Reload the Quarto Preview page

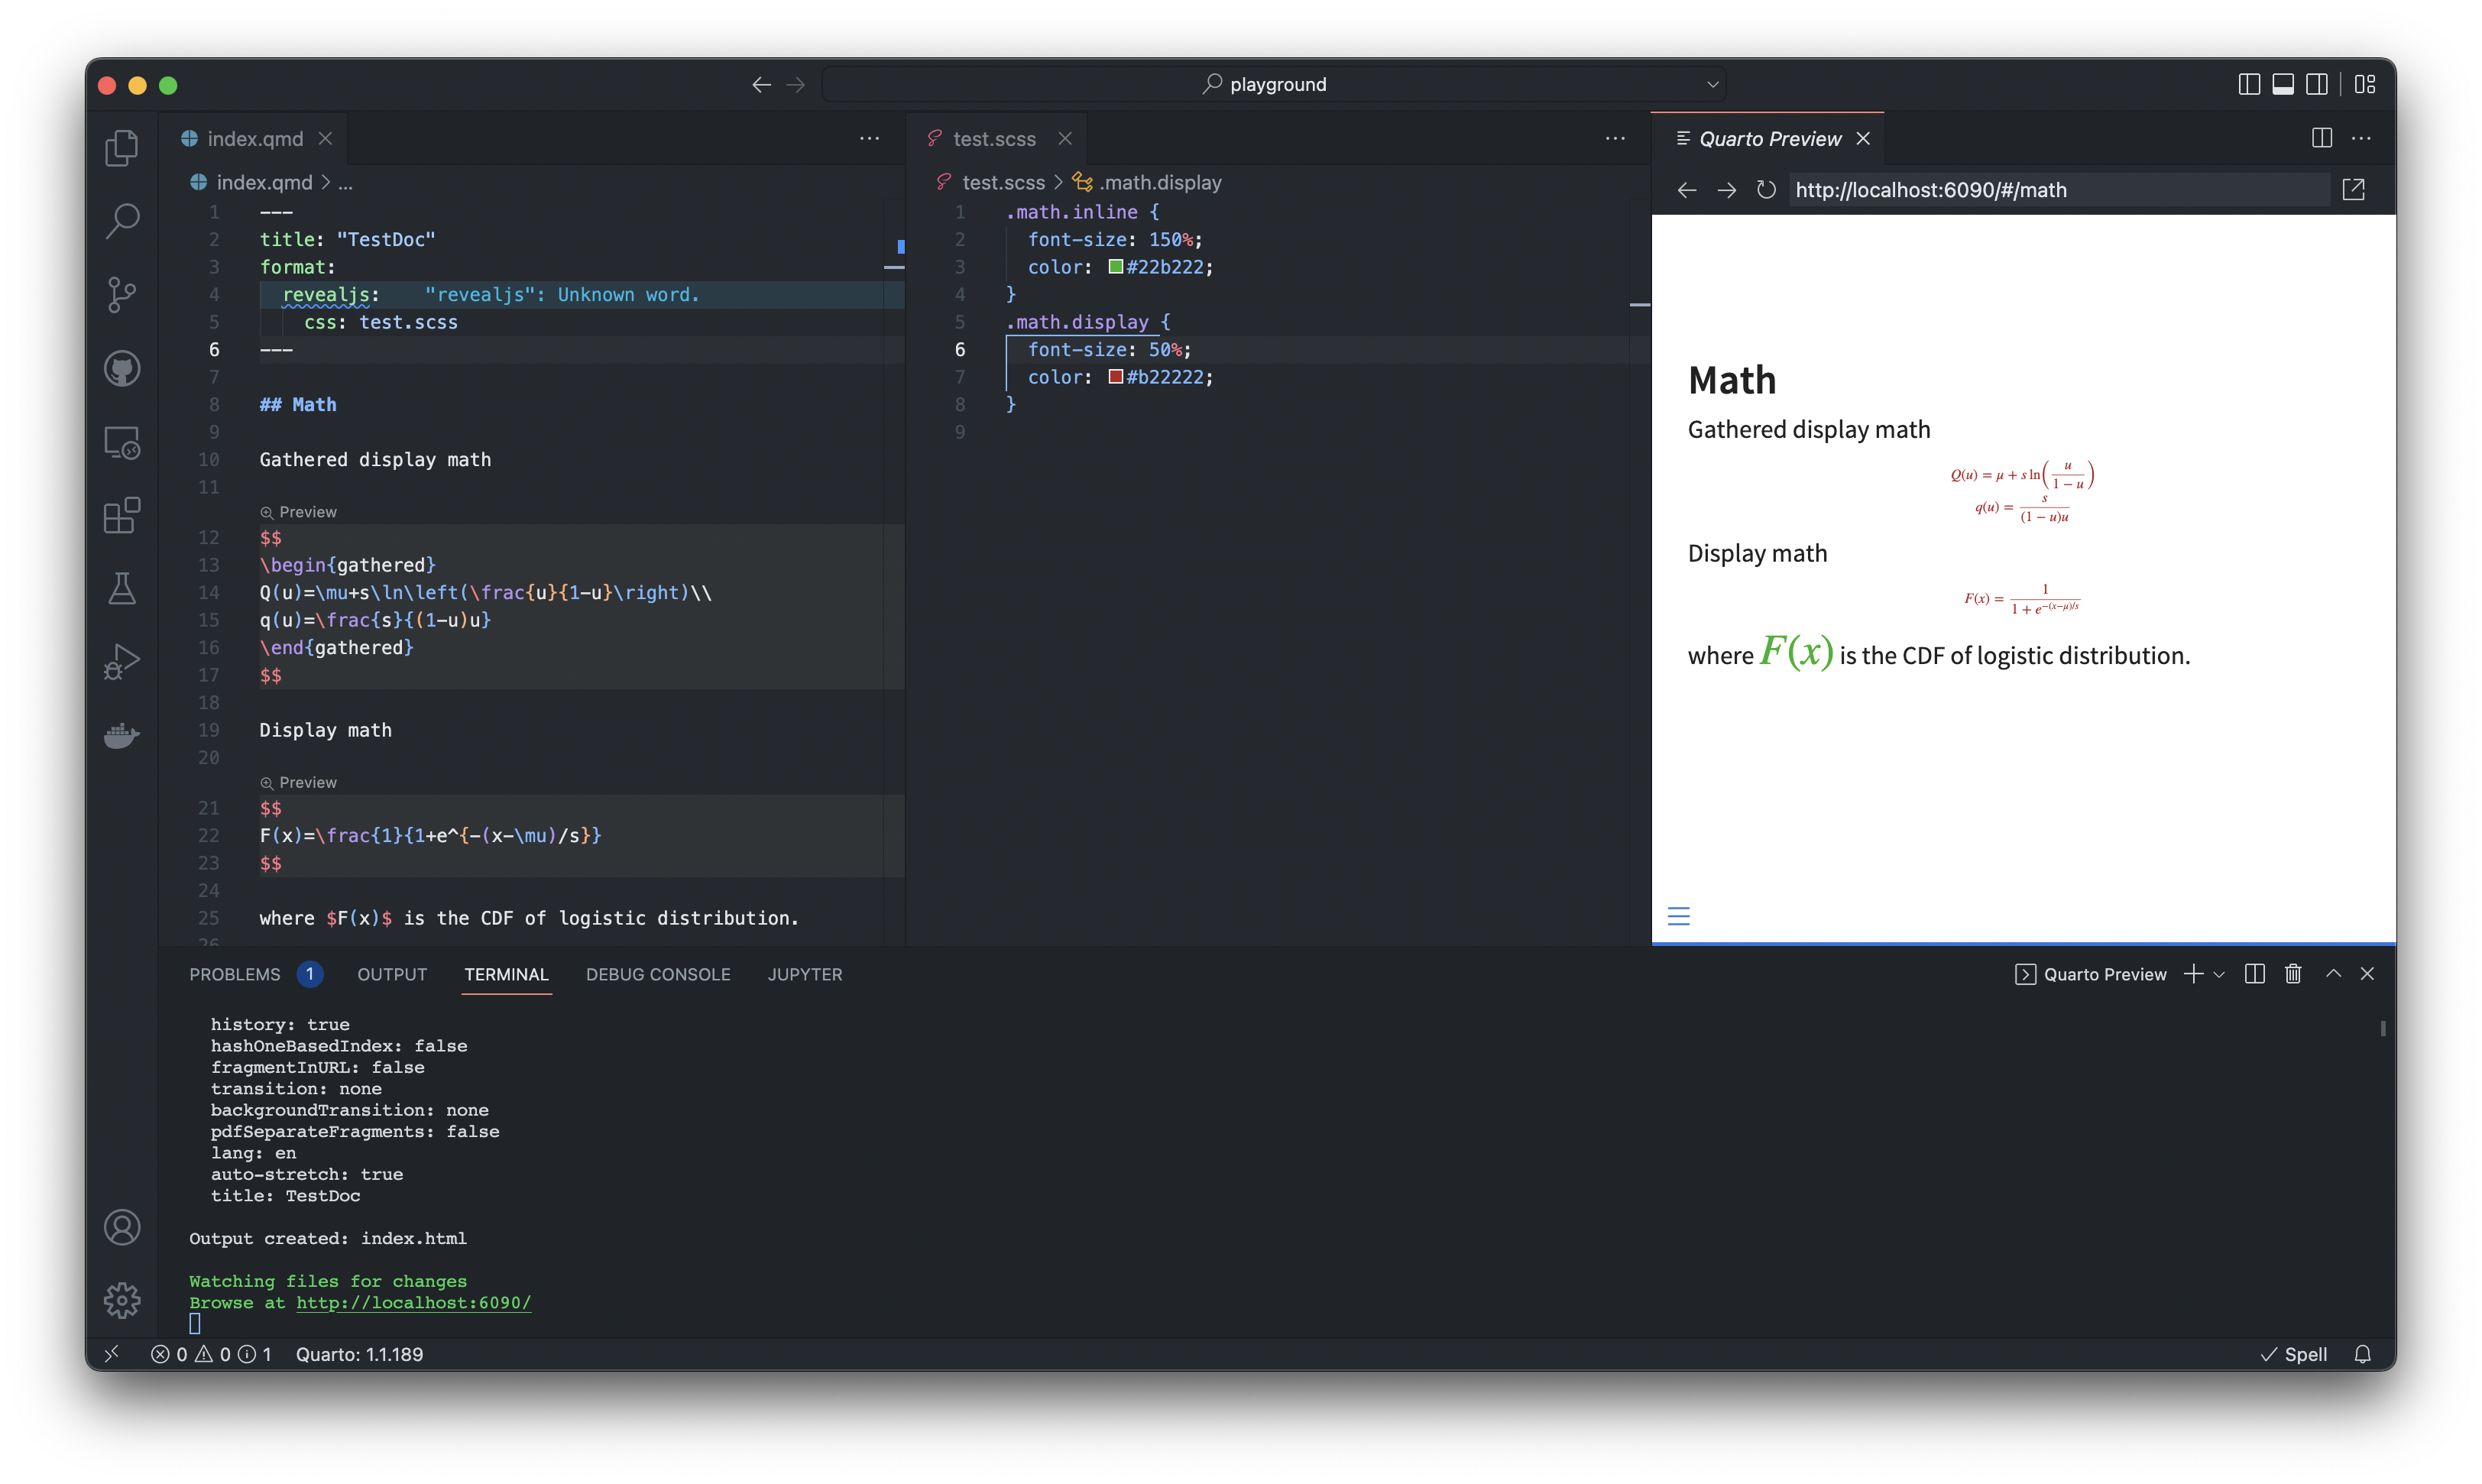point(1766,190)
